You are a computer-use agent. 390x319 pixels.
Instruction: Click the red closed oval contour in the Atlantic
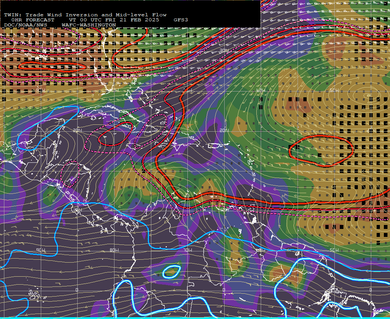point(321,151)
